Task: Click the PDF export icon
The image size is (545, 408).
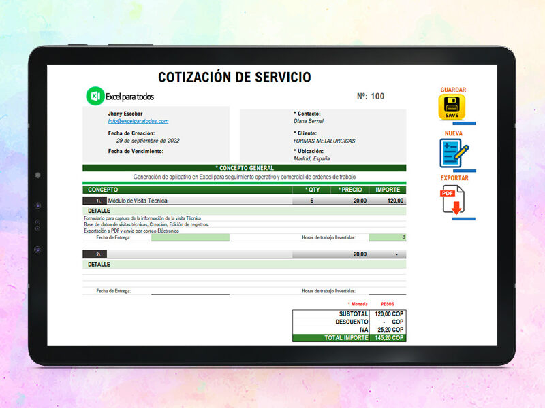Action: point(453,200)
